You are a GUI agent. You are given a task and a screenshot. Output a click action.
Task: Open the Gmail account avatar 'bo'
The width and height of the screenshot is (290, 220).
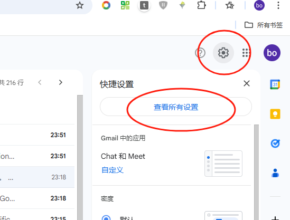pyautogui.click(x=272, y=53)
